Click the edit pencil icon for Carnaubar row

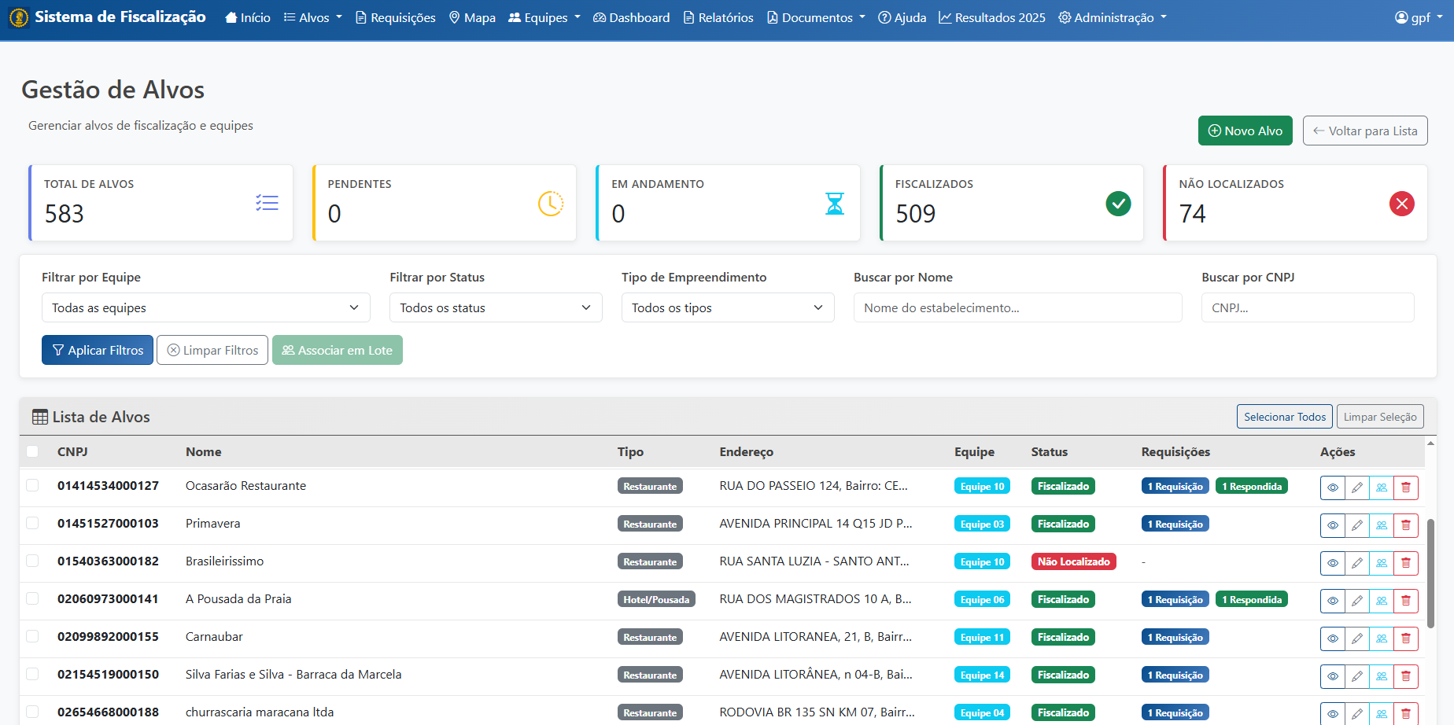click(x=1356, y=639)
